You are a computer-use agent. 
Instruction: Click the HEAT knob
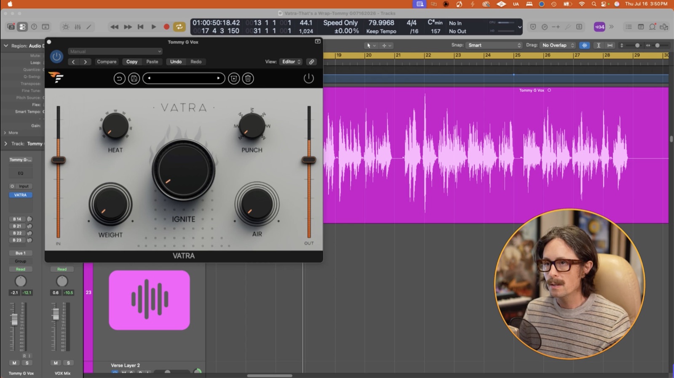115,126
